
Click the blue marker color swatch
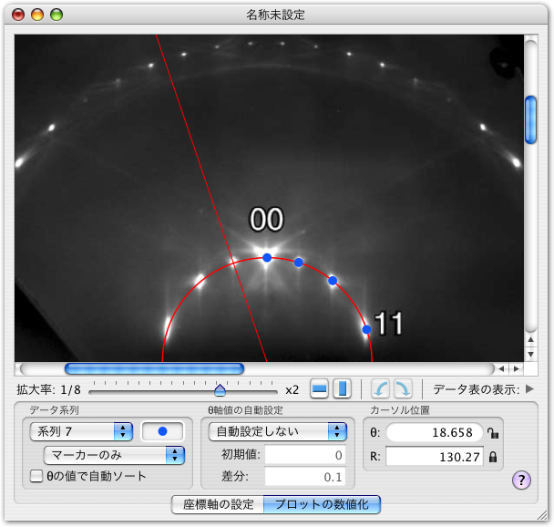162,431
